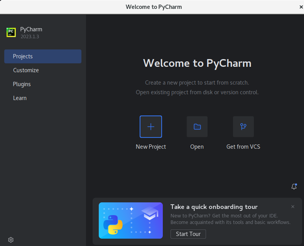Go to the Learn tab
The height and width of the screenshot is (246, 304).
pos(43,98)
